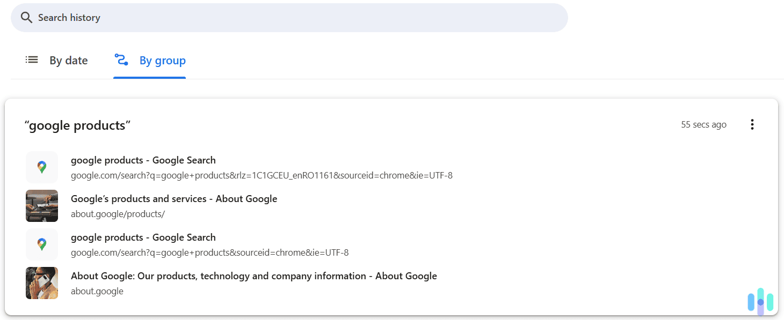
Task: Open Google's products and services page
Action: (173, 198)
